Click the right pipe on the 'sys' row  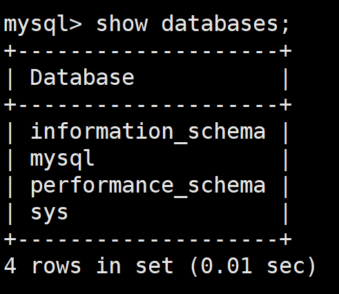pos(286,214)
